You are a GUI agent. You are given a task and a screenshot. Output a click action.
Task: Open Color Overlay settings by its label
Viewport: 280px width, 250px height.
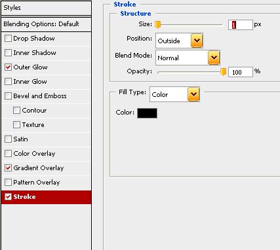pos(34,154)
